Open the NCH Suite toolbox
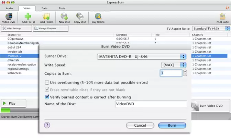The width and height of the screenshot is (231, 138). (x=222, y=18)
